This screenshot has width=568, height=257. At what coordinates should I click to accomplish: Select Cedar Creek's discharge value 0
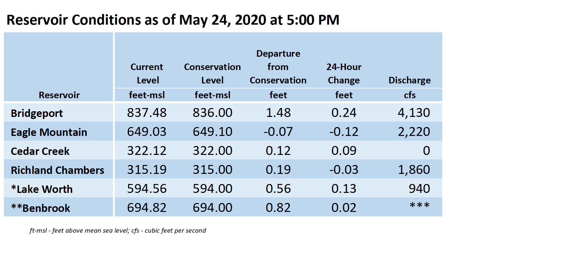point(427,151)
